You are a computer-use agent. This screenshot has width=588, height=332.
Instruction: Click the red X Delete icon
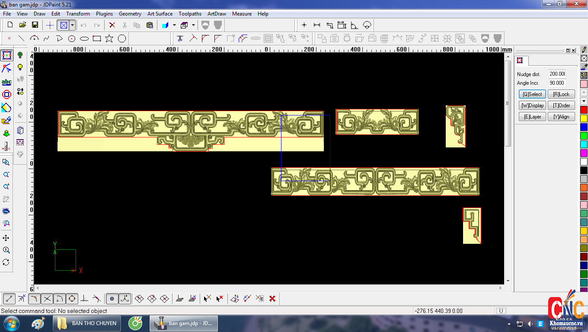point(112,25)
